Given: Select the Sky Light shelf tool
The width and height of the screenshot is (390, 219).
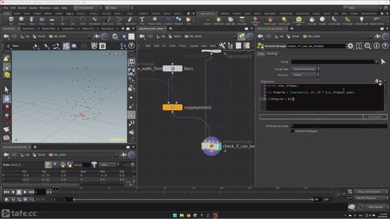Looking at the screenshot, I should tap(312, 21).
